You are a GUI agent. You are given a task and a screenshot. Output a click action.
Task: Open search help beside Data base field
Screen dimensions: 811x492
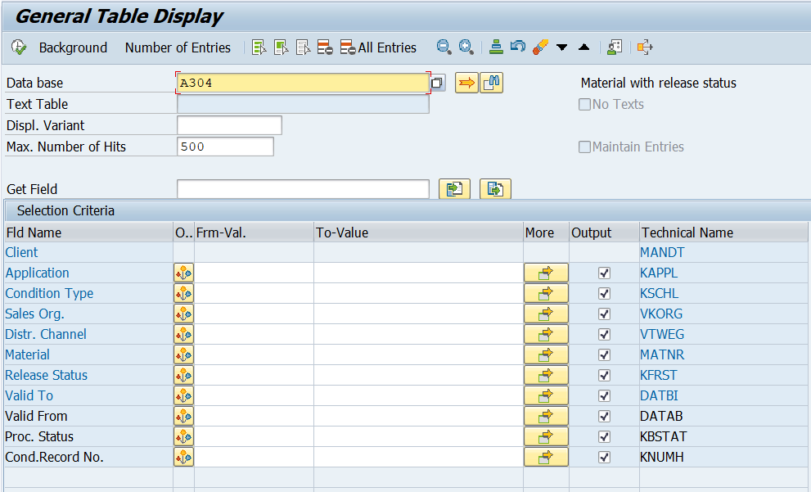tap(437, 83)
